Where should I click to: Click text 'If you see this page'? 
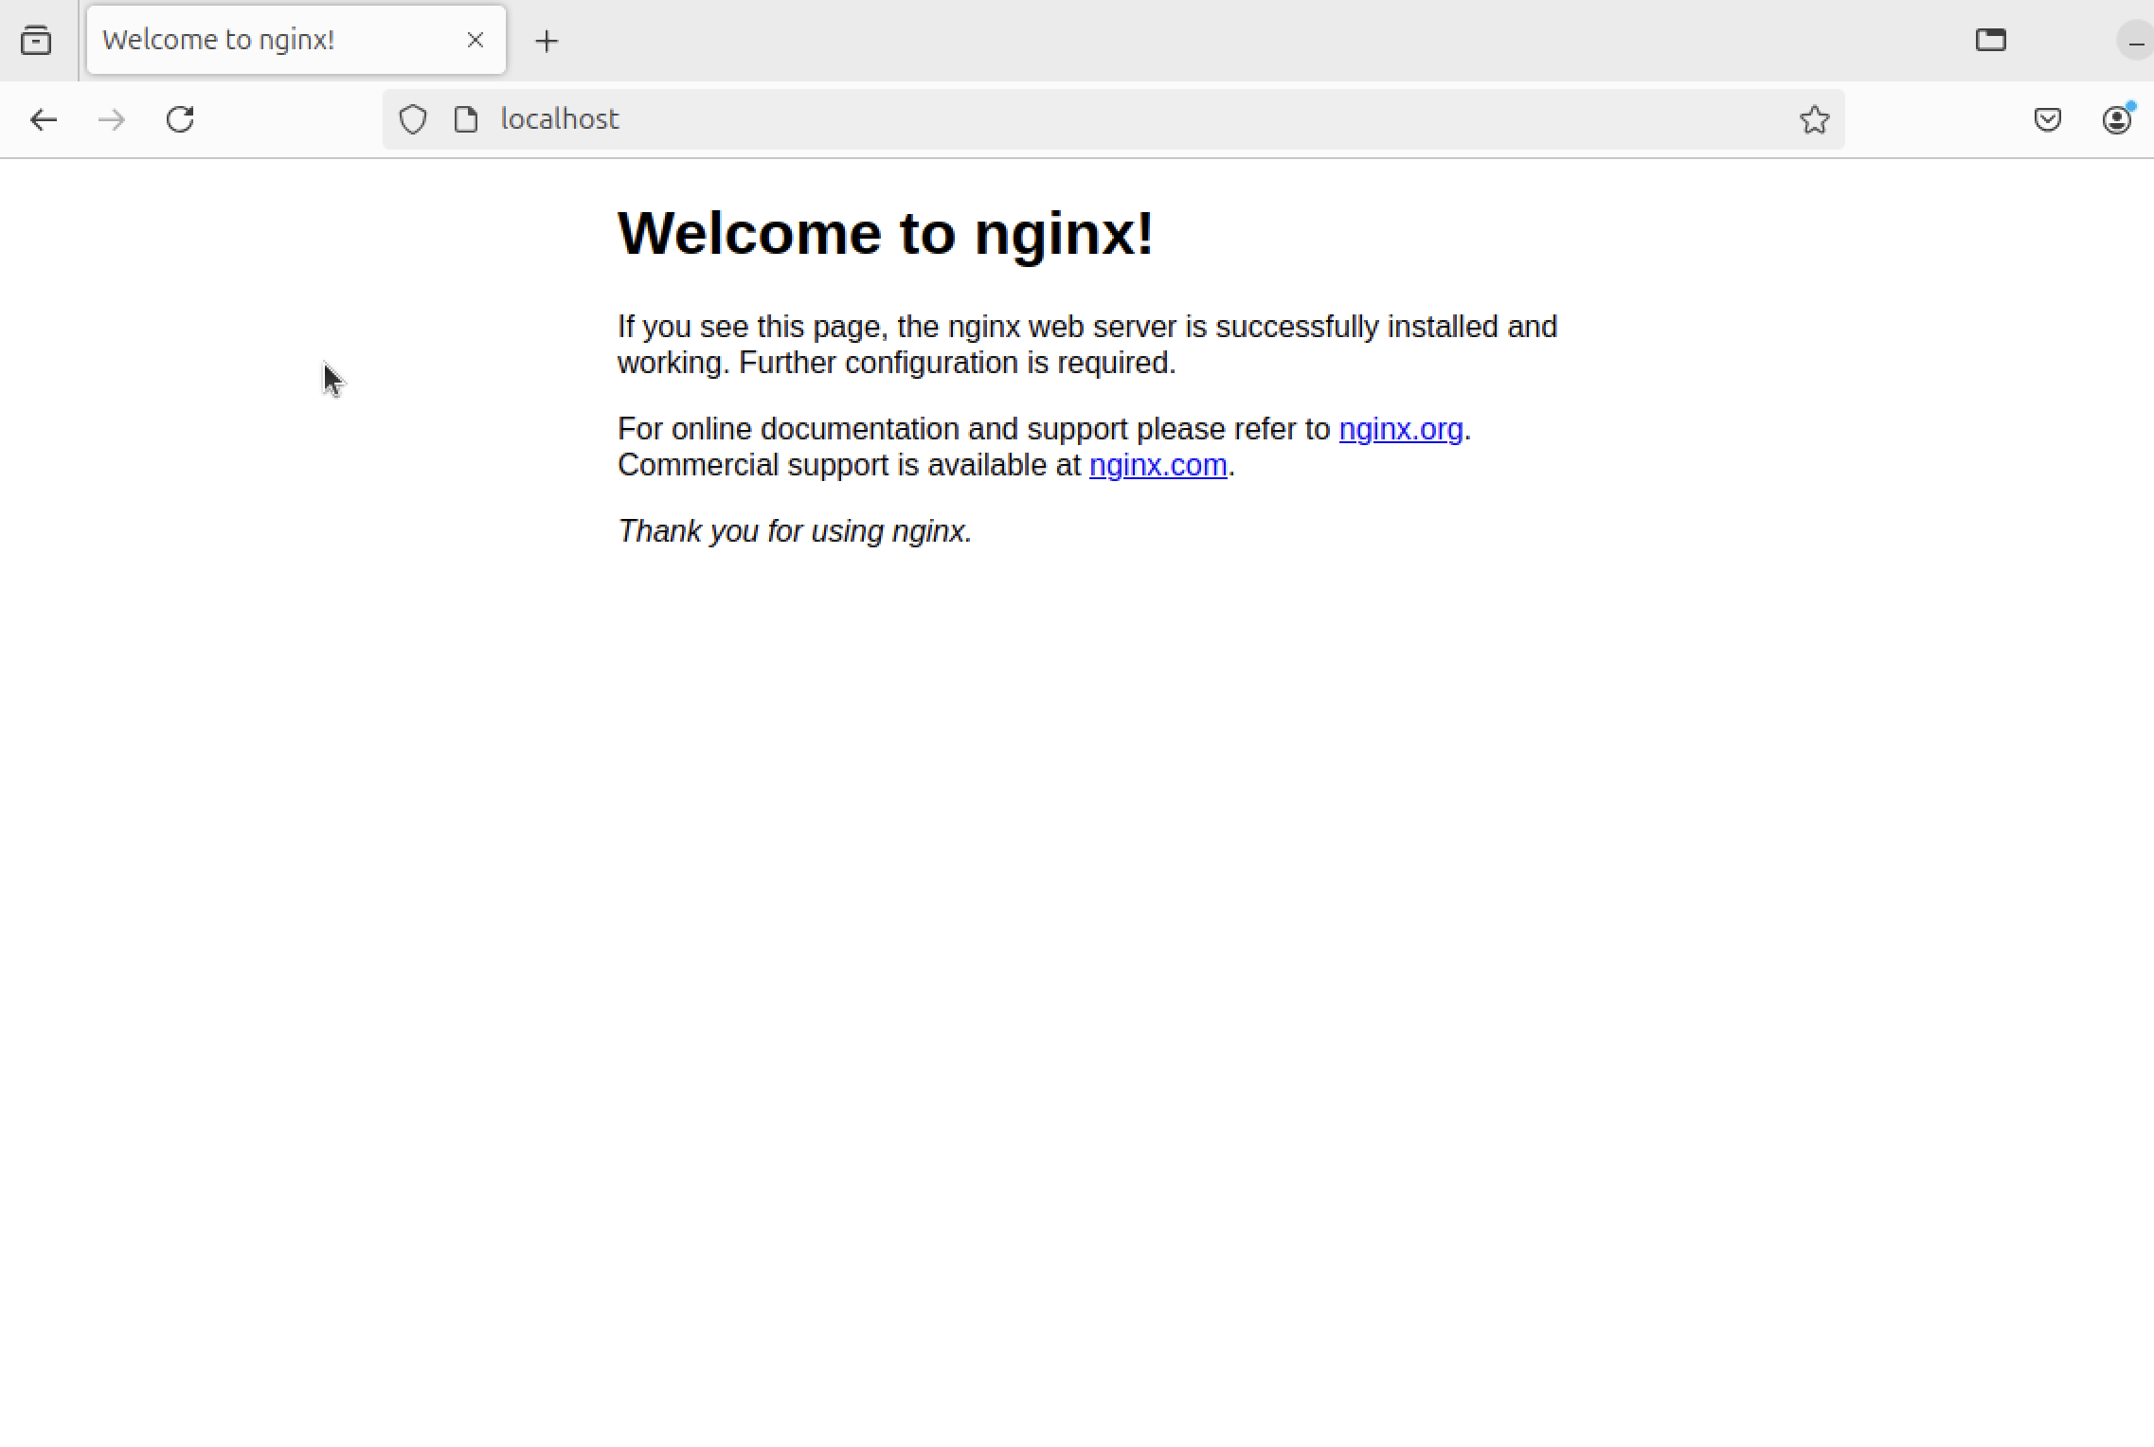[752, 327]
